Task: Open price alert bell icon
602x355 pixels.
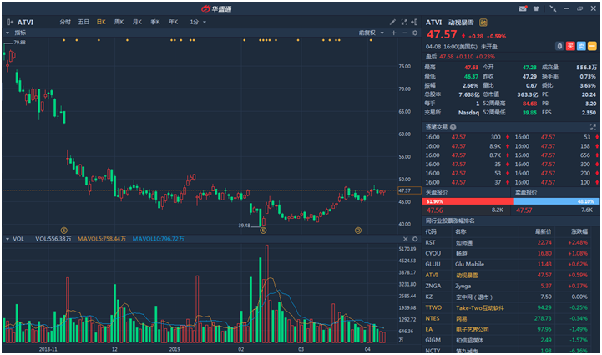Action: tap(559, 46)
